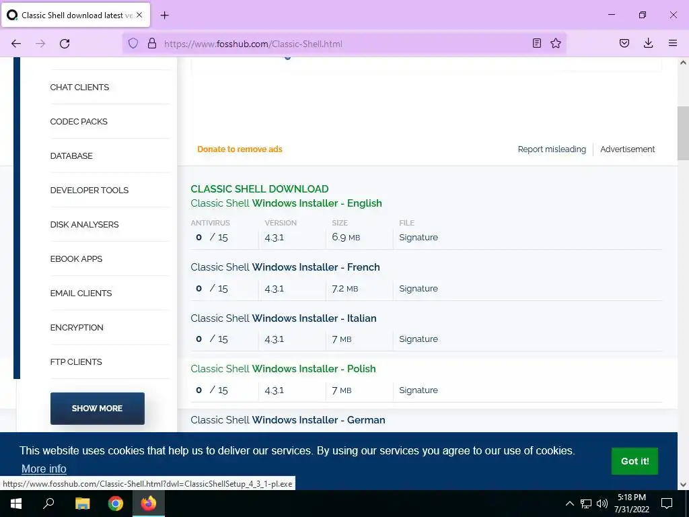Open the More info cookie link
This screenshot has width=689, height=517.
point(44,469)
